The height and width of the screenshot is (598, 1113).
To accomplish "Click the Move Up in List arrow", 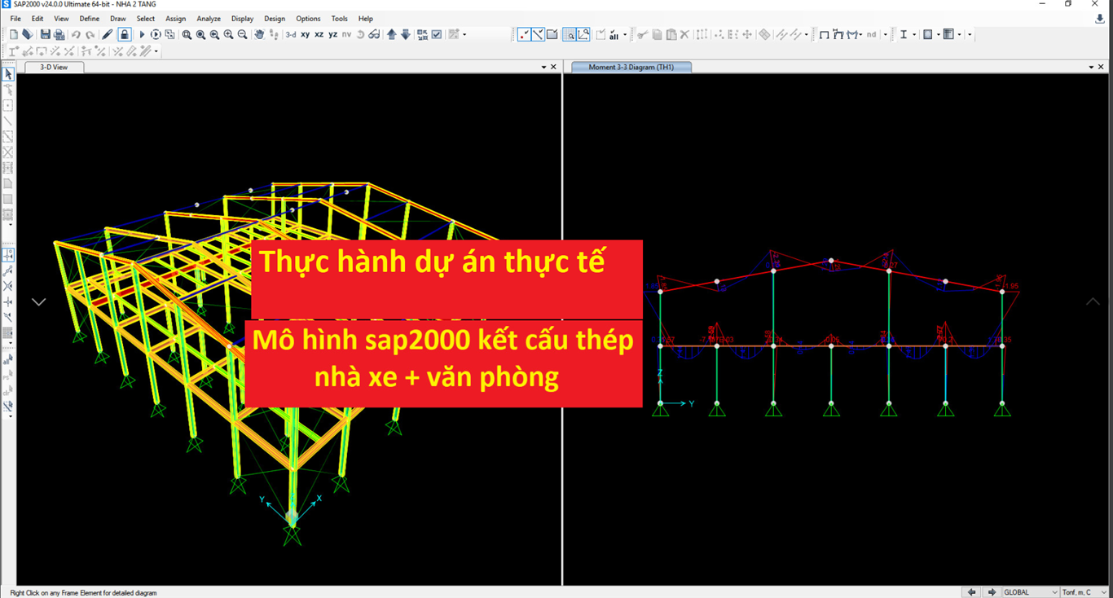I will pyautogui.click(x=391, y=34).
